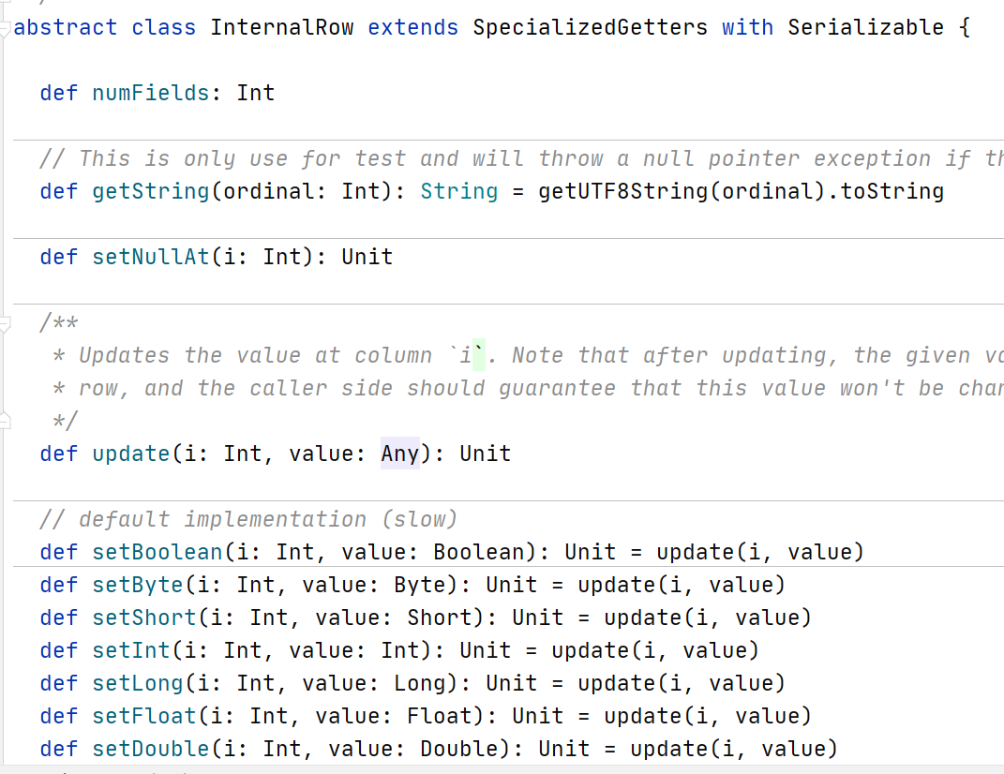
Task: Collapse the doc comment fold marker at /**
Action: pos(6,323)
